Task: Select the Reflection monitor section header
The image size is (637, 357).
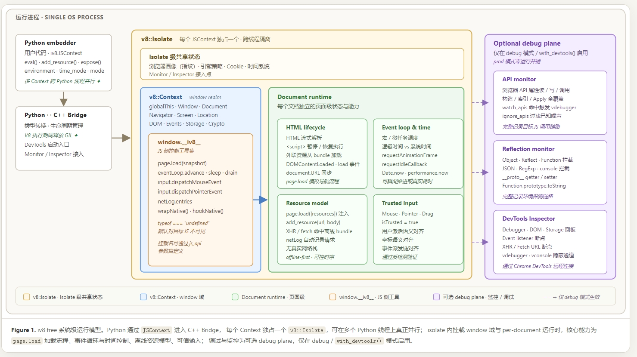Action: pyautogui.click(x=528, y=149)
